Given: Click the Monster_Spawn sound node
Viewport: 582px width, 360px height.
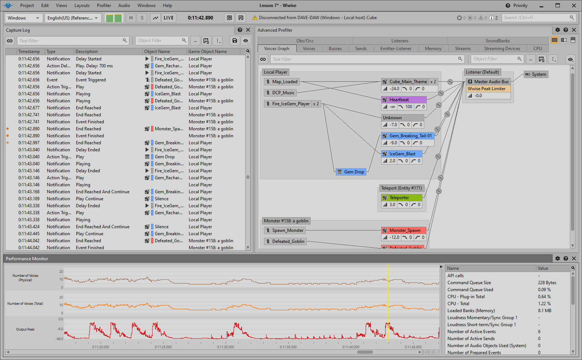Looking at the screenshot, I should [404, 230].
